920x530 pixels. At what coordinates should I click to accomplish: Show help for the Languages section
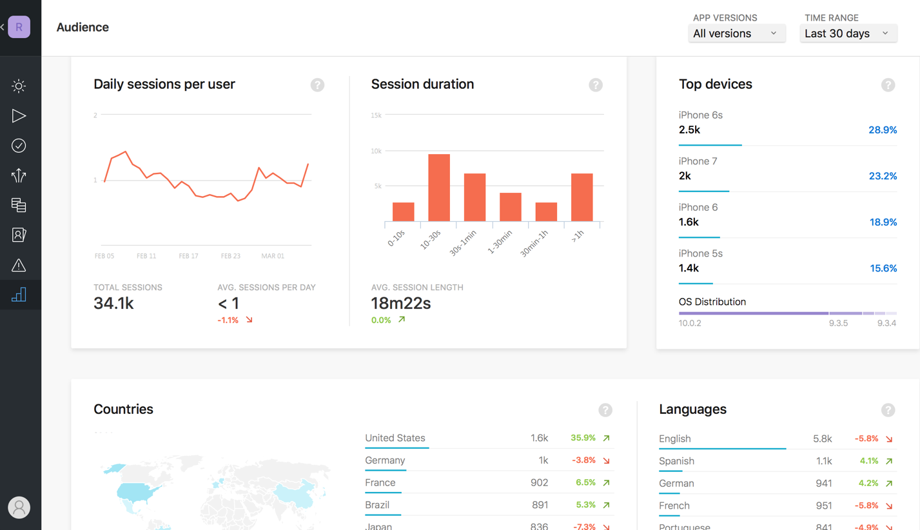(888, 410)
